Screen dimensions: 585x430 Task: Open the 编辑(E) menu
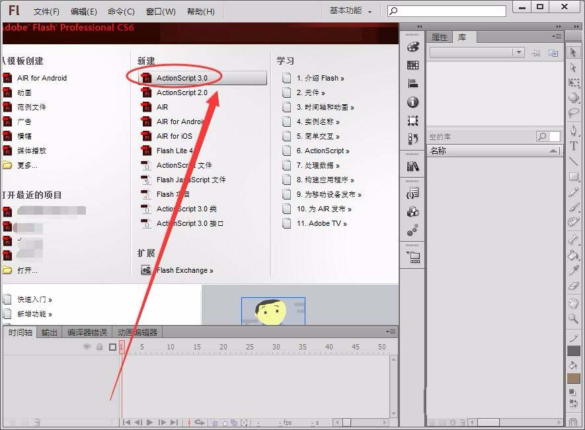84,12
